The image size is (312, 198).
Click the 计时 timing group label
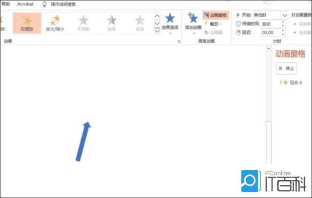click(277, 41)
